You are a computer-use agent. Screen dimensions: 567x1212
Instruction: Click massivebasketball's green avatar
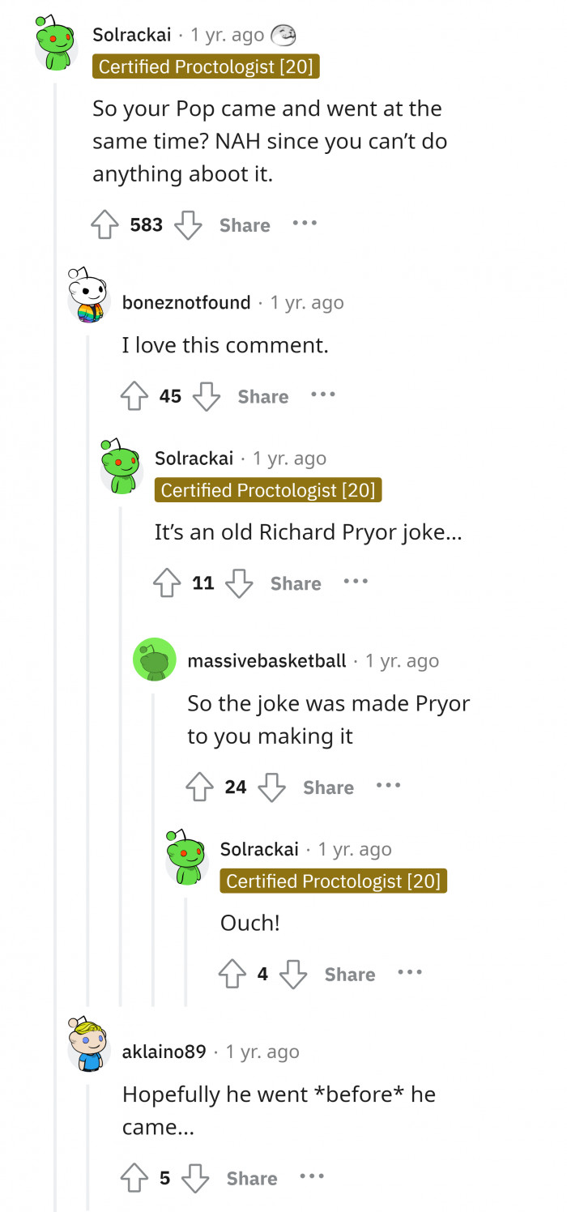point(155,659)
